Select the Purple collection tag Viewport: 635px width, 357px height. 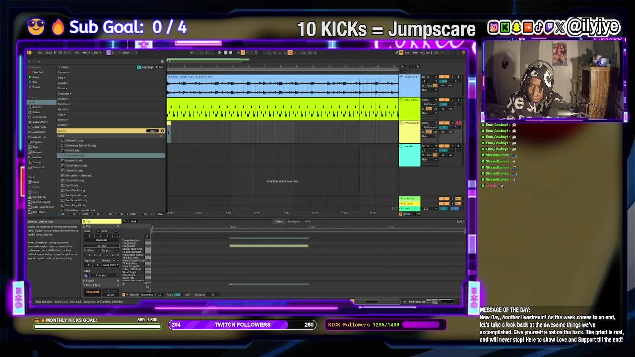click(x=35, y=87)
